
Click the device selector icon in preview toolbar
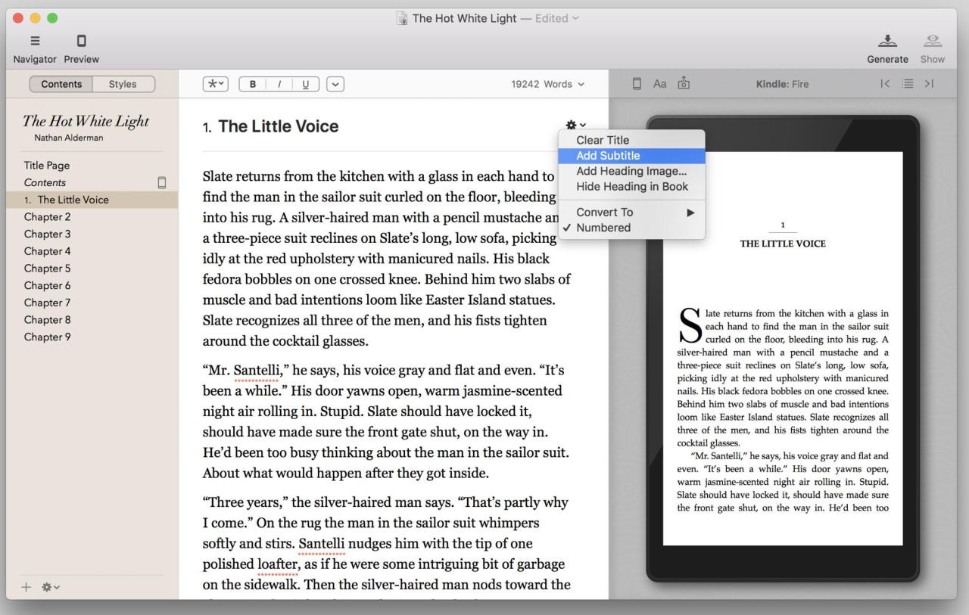click(x=637, y=84)
